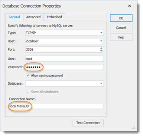Confirm settings with the OK button
Screen dimensions: 143x137
(x=121, y=18)
